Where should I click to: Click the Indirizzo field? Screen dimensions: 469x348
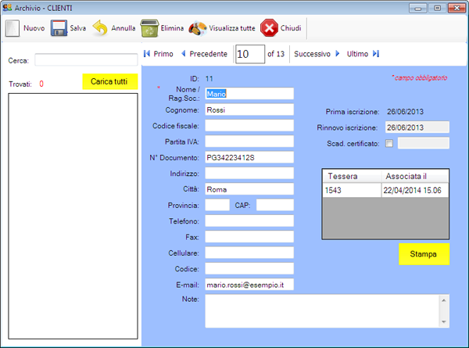point(249,174)
